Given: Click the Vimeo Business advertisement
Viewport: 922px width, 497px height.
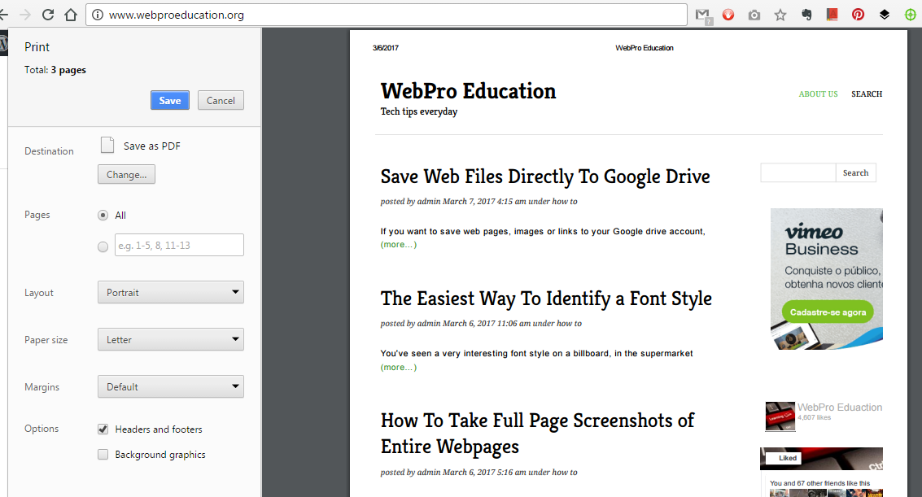Looking at the screenshot, I should tap(826, 279).
